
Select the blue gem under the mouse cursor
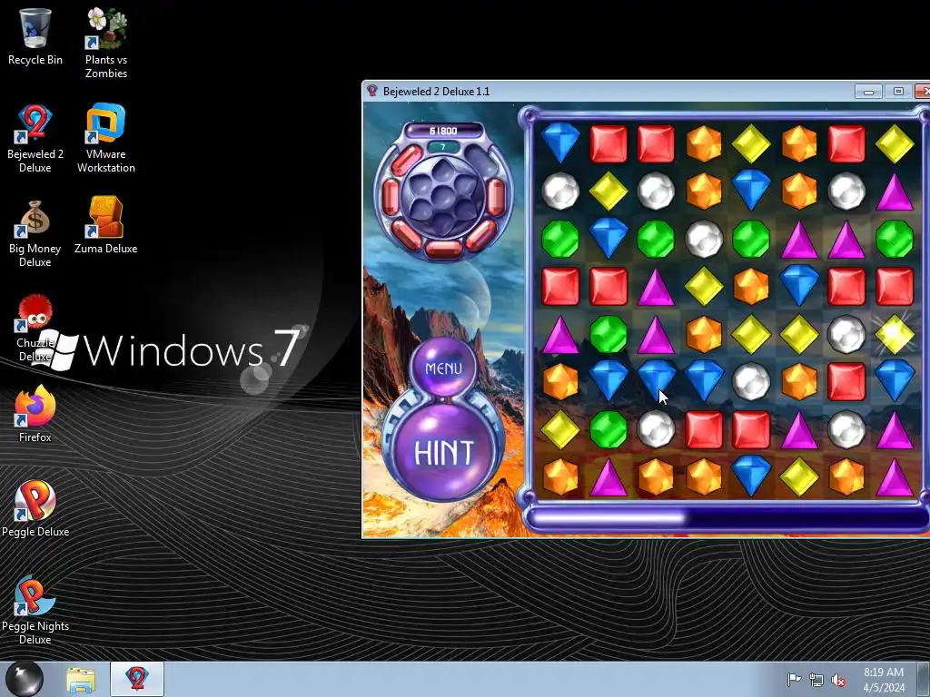(x=656, y=379)
